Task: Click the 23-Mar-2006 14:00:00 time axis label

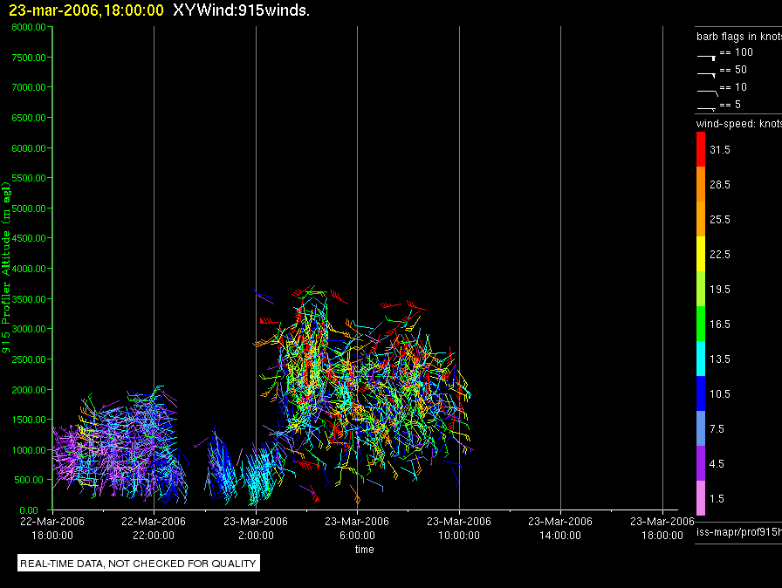Action: pos(560,528)
